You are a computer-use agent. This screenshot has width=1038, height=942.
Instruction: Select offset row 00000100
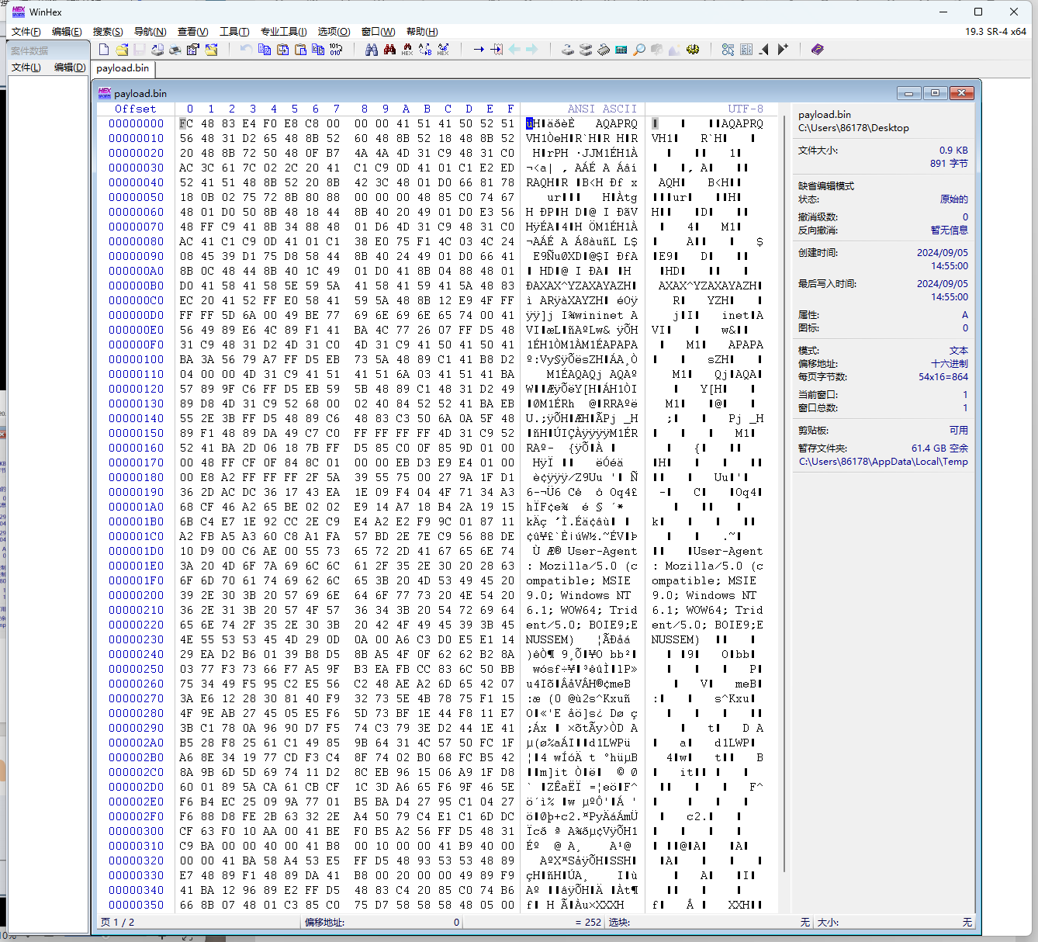(x=137, y=359)
